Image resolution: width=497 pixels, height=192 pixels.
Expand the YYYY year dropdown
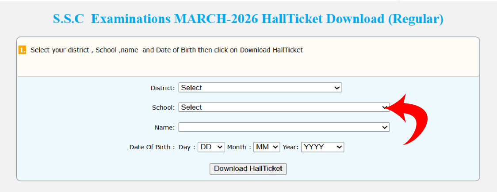(x=322, y=147)
